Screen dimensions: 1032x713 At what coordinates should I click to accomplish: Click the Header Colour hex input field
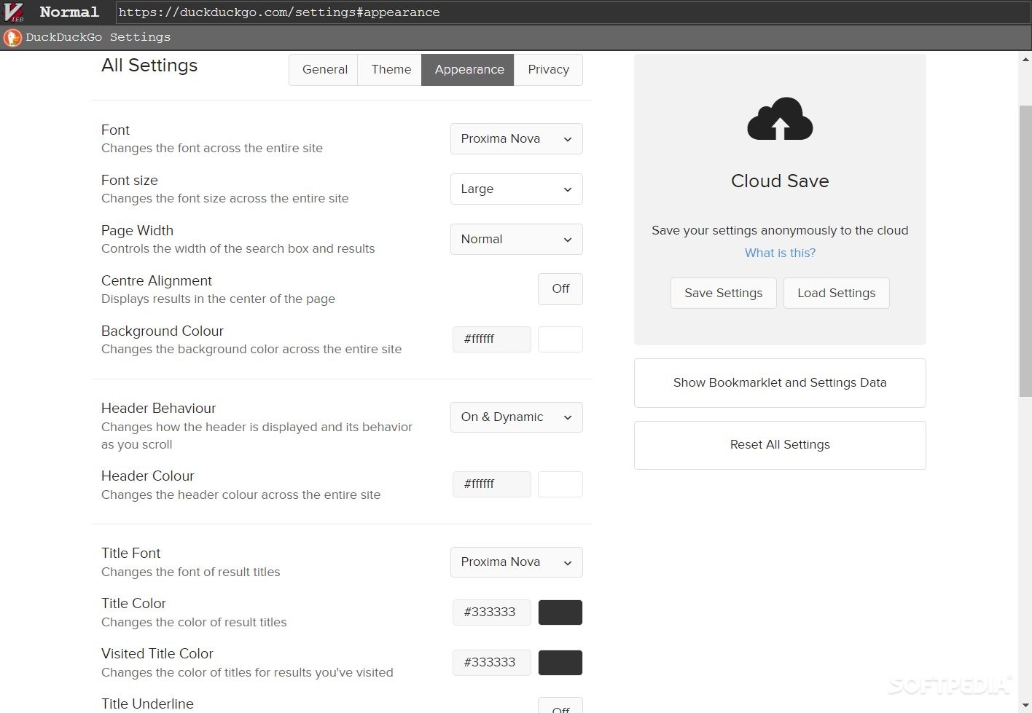coord(492,484)
